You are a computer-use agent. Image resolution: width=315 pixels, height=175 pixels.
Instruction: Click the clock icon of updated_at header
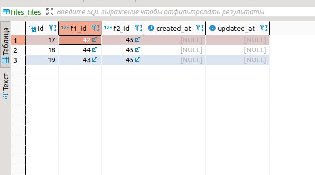point(213,28)
